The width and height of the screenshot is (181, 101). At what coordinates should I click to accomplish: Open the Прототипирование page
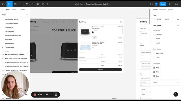(11, 23)
